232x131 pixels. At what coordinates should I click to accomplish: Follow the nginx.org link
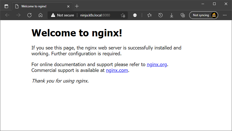click(157, 65)
